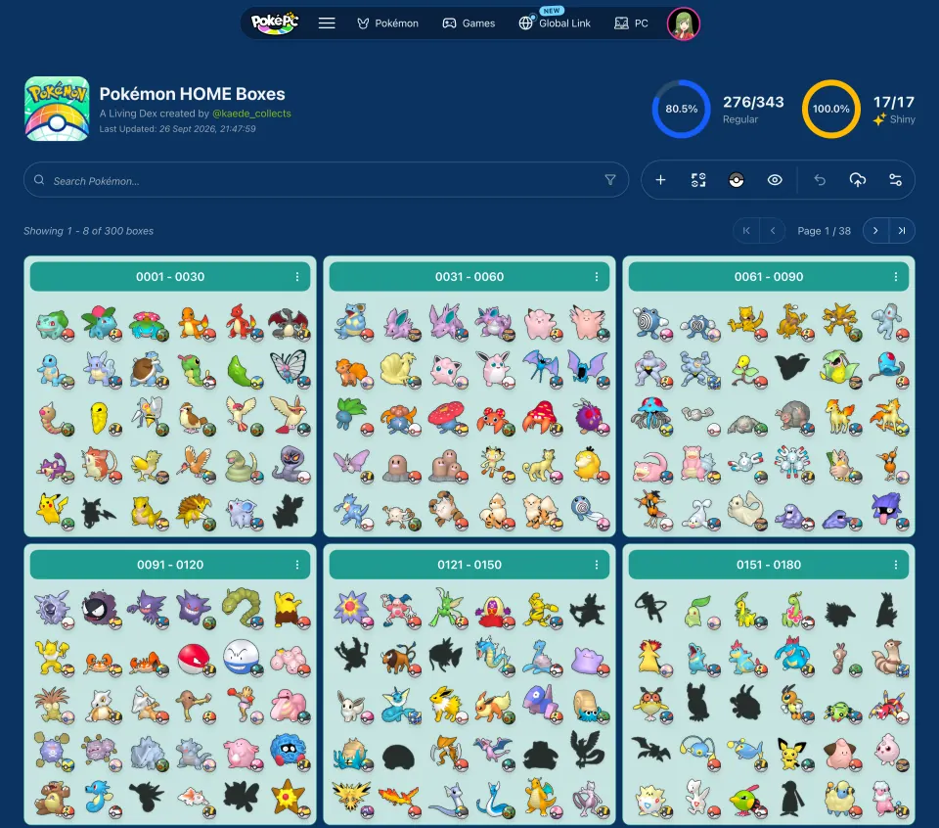The image size is (939, 828).
Task: Click the Poké Ball toolbar icon
Action: (736, 180)
